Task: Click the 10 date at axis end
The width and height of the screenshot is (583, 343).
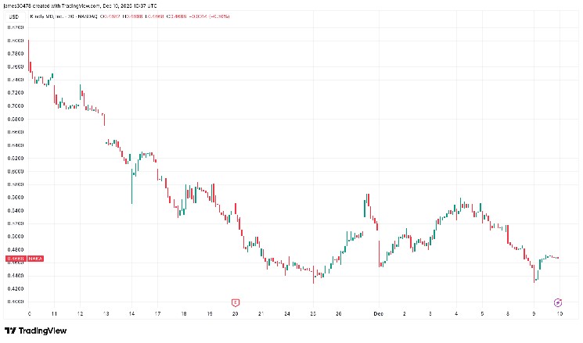Action: pyautogui.click(x=560, y=313)
